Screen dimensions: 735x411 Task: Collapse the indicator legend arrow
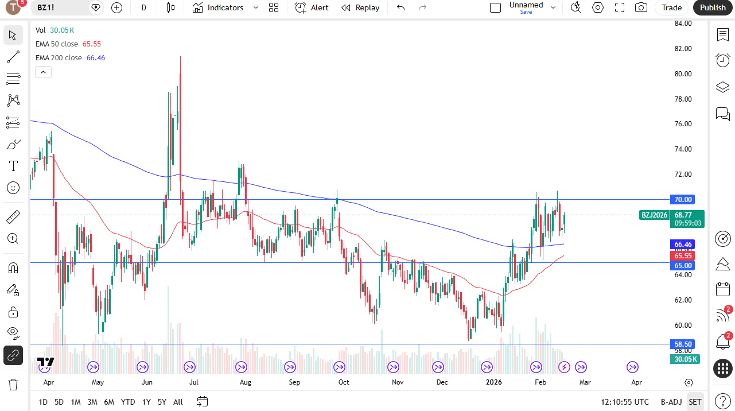pos(44,72)
